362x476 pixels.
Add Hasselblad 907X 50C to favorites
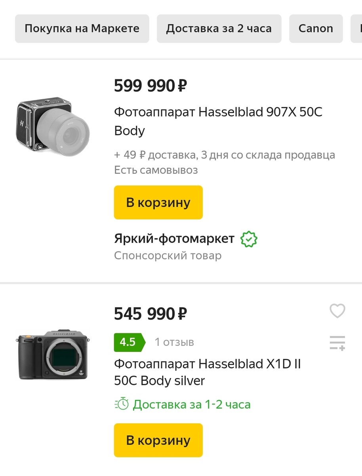337,84
